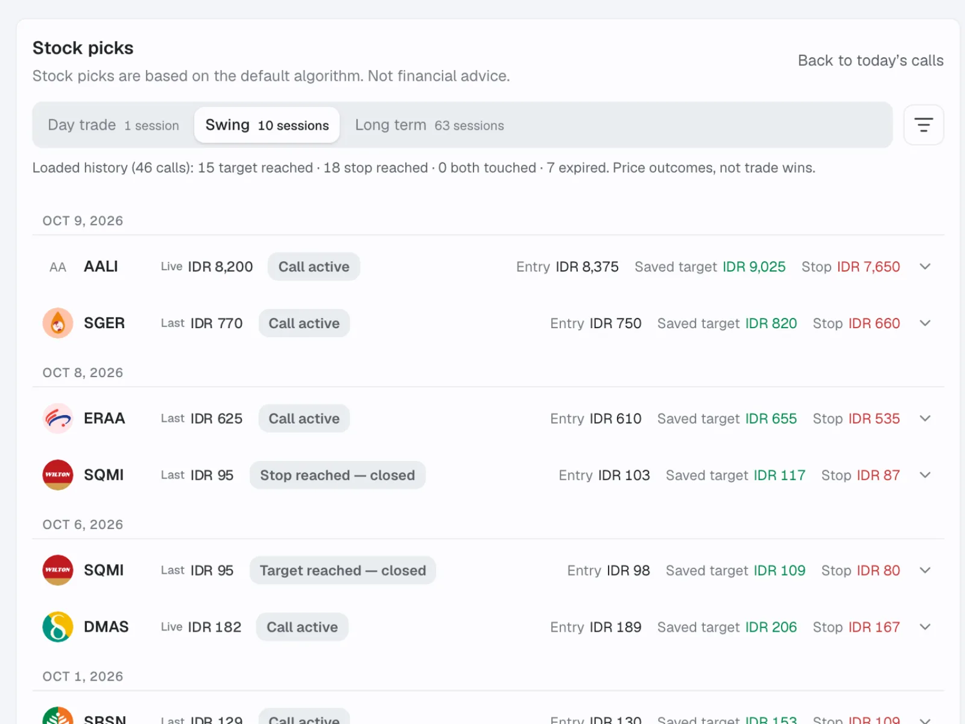Image resolution: width=965 pixels, height=724 pixels.
Task: Click the Target reached — closed badge
Action: [x=343, y=571]
